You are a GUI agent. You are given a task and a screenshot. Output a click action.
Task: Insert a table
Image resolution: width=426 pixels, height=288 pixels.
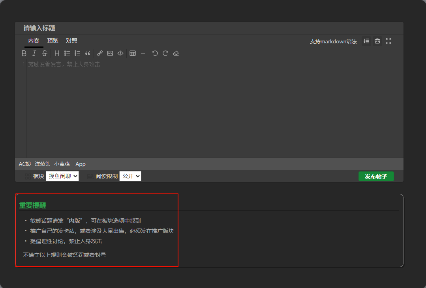click(x=133, y=54)
